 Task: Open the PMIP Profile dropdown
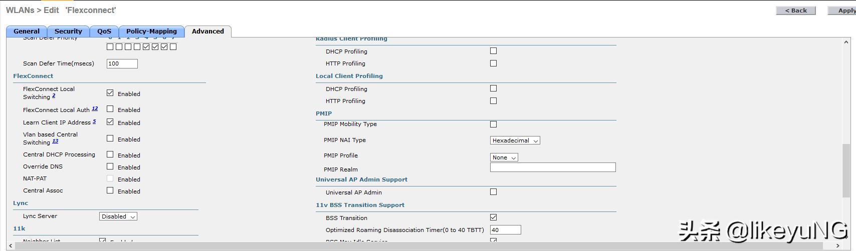click(504, 157)
